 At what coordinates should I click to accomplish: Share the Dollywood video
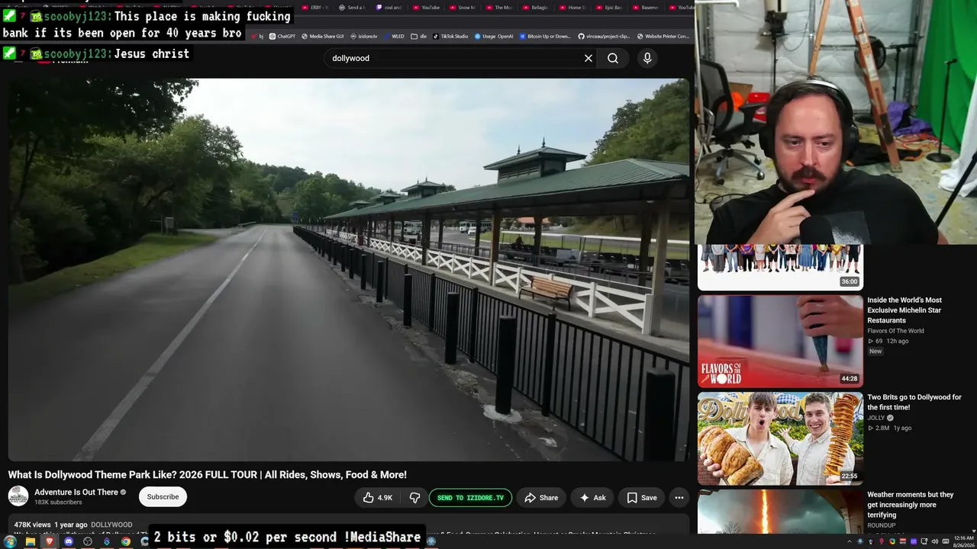pyautogui.click(x=541, y=498)
